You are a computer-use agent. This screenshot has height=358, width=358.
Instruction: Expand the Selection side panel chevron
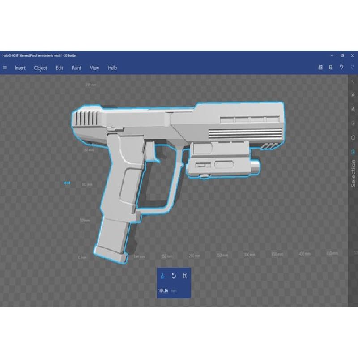[x=353, y=81]
